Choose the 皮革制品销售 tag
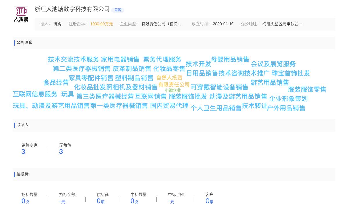 tap(132, 69)
